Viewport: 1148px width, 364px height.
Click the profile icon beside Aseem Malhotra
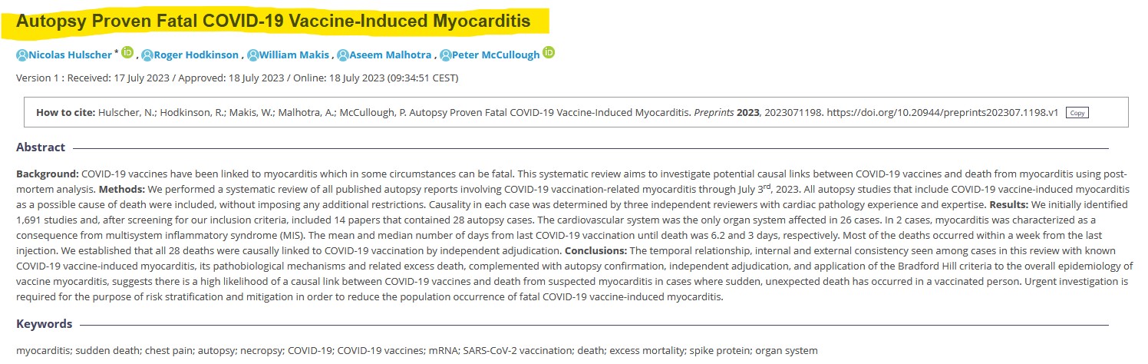pos(343,55)
